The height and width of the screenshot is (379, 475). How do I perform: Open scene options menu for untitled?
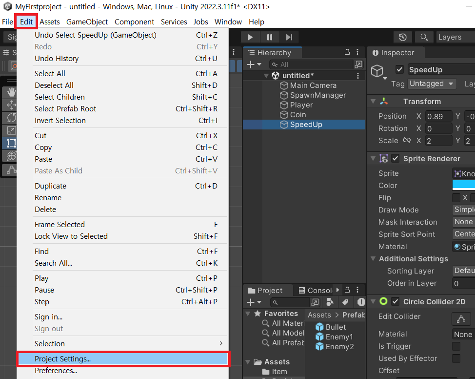coord(358,76)
